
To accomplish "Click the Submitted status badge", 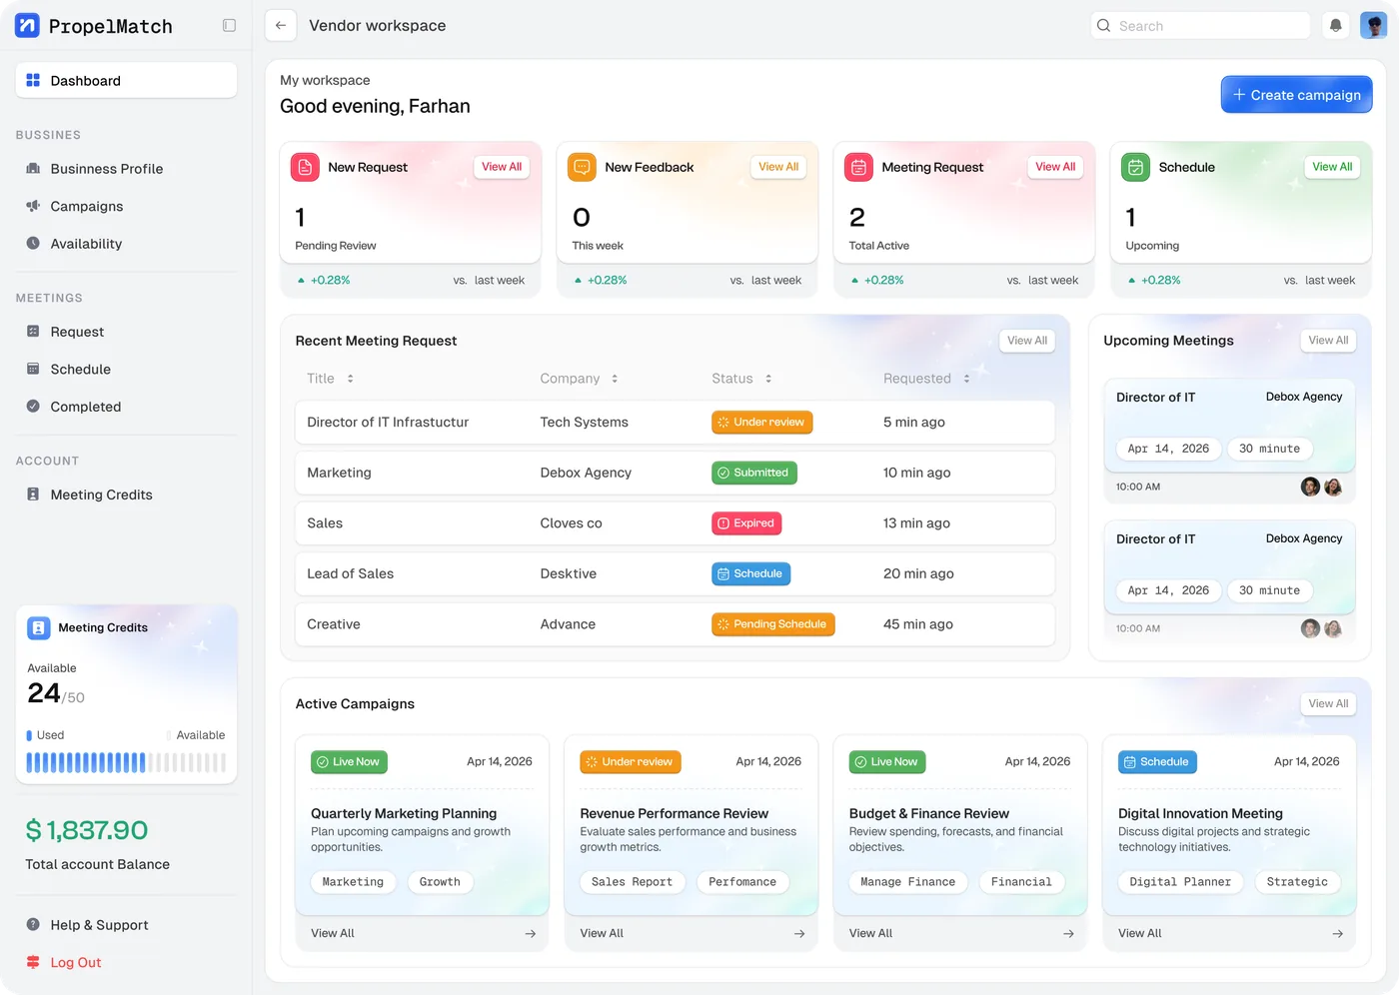I will pos(754,474).
